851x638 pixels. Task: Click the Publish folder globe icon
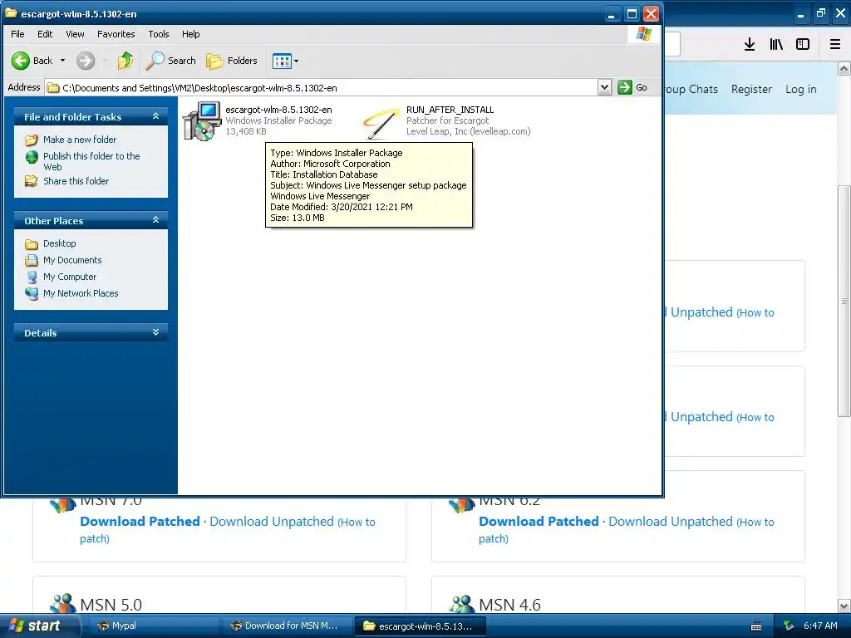pyautogui.click(x=32, y=157)
